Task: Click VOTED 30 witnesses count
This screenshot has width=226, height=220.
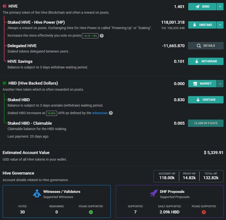Action: click(x=22, y=209)
